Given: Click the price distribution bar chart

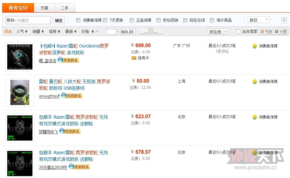Looking at the screenshot, I should (x=151, y=31).
